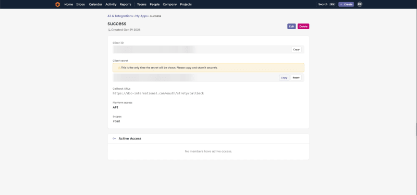Click the secret-shown-once warning banner
This screenshot has height=195, width=417.
(x=208, y=67)
